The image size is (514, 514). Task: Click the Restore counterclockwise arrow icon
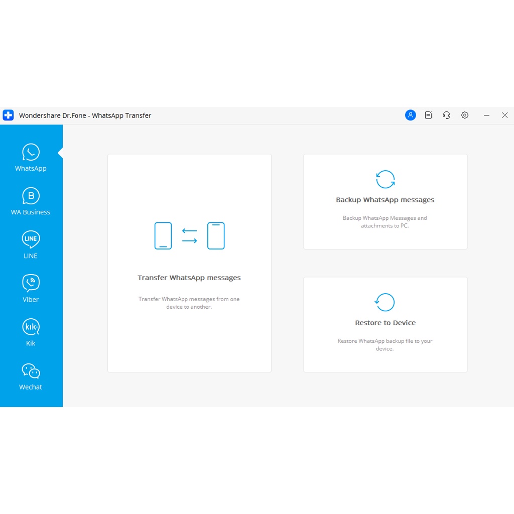pos(385,302)
